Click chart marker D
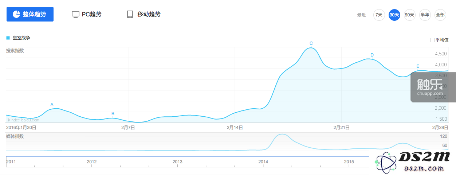The image size is (456, 175). click(372, 55)
